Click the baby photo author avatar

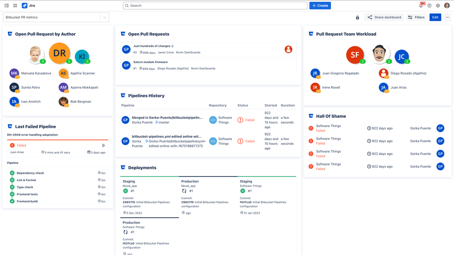point(35,54)
